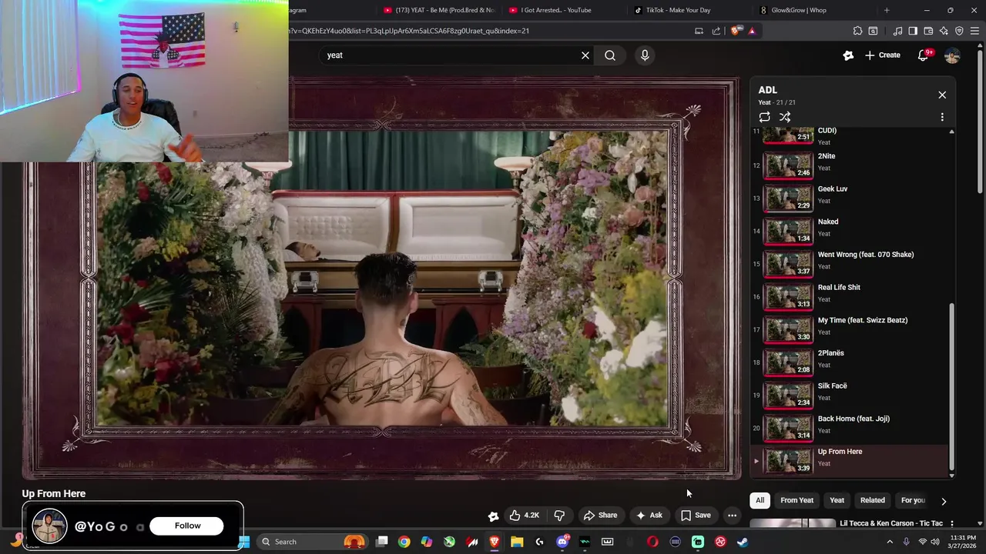This screenshot has height=554, width=986.
Task: Play Silk Facë from the playlist
Action: pos(850,395)
